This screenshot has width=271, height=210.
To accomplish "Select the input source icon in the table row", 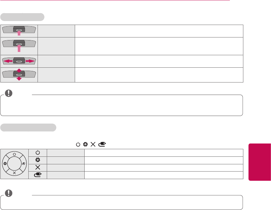I will coord(37,175).
